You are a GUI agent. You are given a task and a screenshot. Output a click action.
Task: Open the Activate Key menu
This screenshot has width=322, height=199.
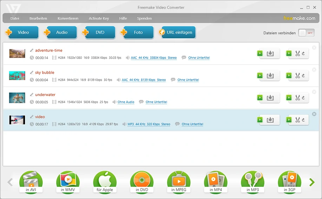point(99,18)
